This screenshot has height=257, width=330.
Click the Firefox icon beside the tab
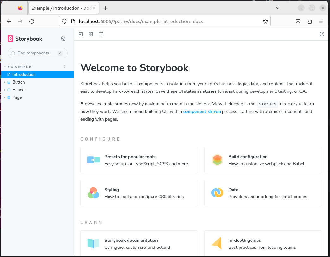[x=20, y=8]
